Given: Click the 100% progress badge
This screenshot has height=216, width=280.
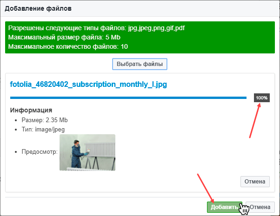Looking at the screenshot, I should point(261,98).
